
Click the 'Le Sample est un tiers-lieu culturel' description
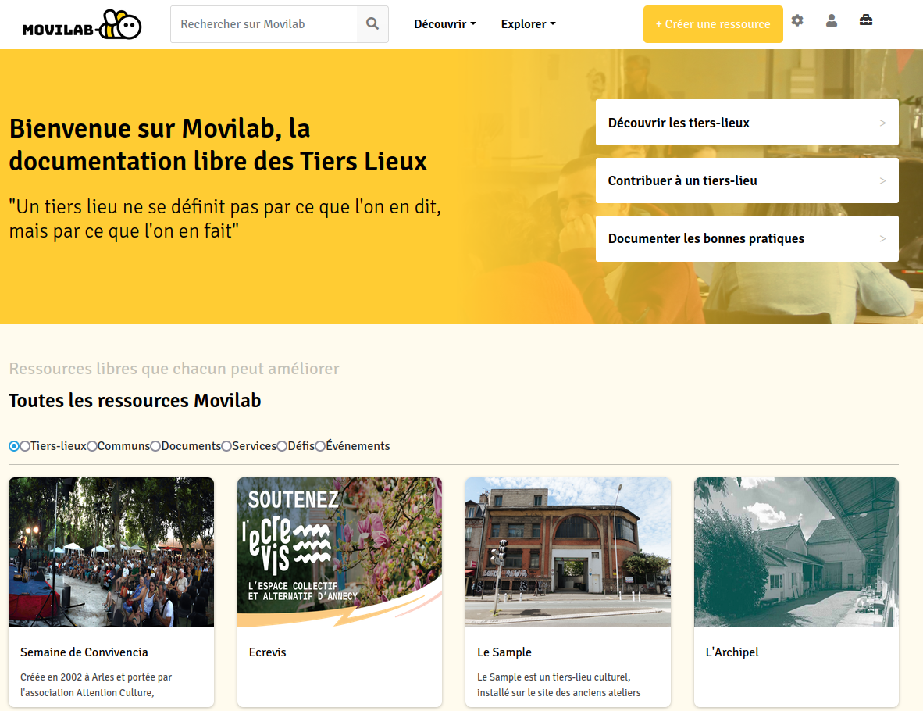tap(558, 685)
